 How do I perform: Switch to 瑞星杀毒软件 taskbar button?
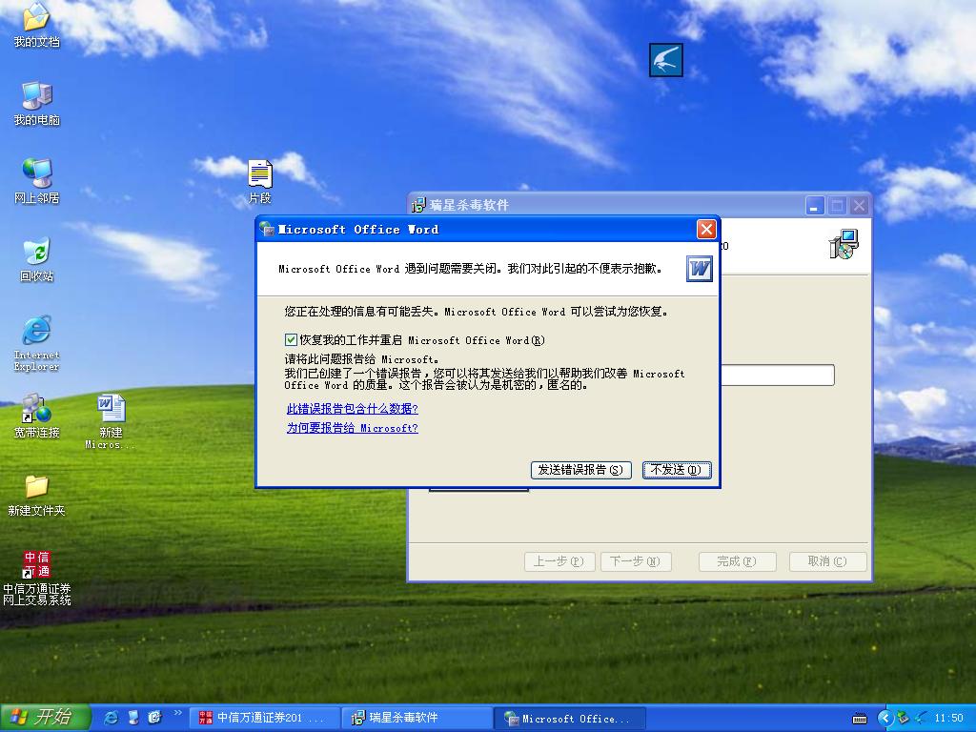[417, 719]
